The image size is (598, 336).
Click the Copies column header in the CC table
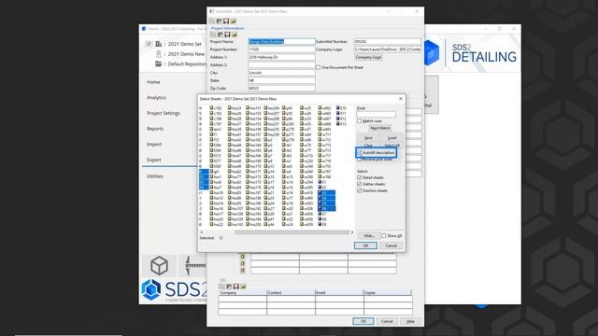click(x=388, y=292)
